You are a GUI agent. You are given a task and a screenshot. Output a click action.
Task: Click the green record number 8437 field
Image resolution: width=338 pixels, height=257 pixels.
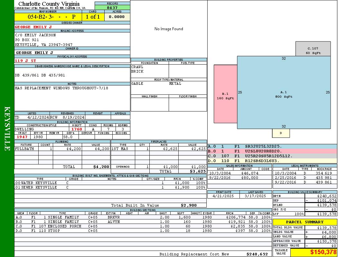tap(112, 7)
